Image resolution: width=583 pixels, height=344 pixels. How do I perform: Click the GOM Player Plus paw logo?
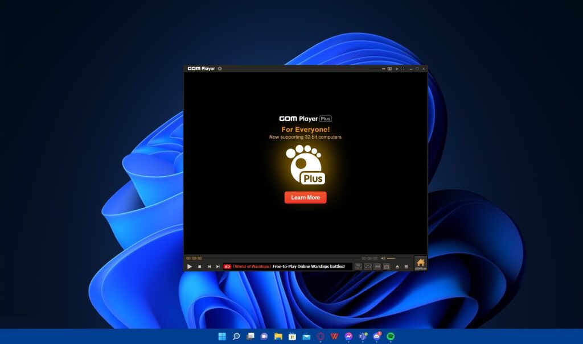(305, 165)
